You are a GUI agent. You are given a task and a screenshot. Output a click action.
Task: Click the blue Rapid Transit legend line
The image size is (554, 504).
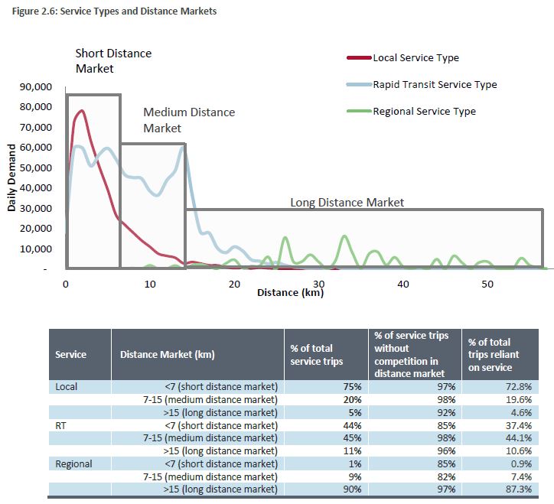point(360,85)
